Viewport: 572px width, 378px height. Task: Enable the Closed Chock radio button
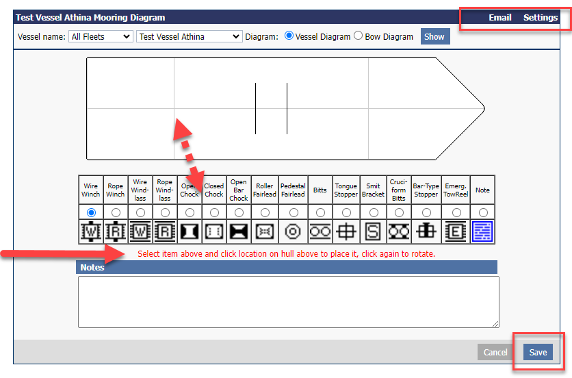coord(215,212)
